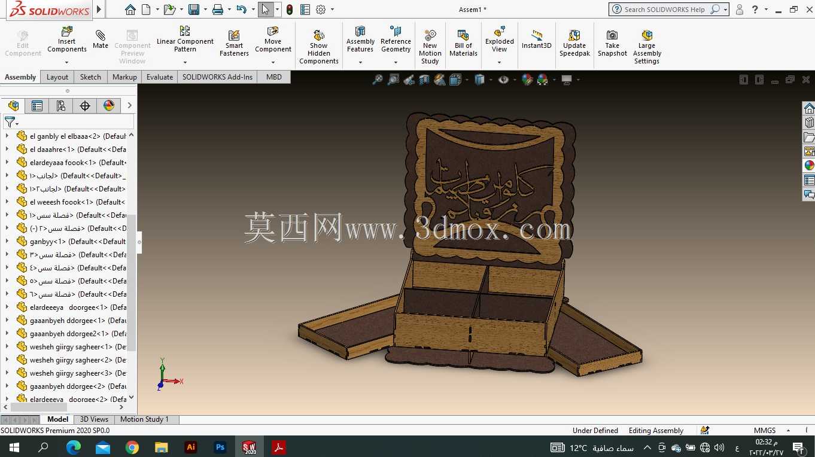Expand el weeesh foook<1> tree node
815x457 pixels.
point(7,202)
